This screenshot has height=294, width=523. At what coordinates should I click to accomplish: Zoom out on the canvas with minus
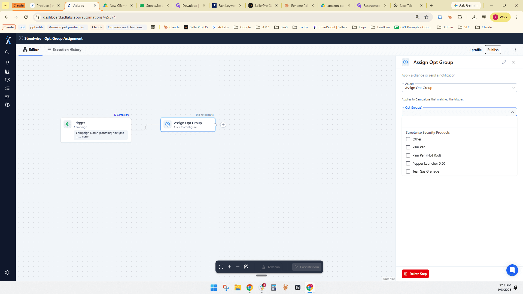pyautogui.click(x=238, y=267)
